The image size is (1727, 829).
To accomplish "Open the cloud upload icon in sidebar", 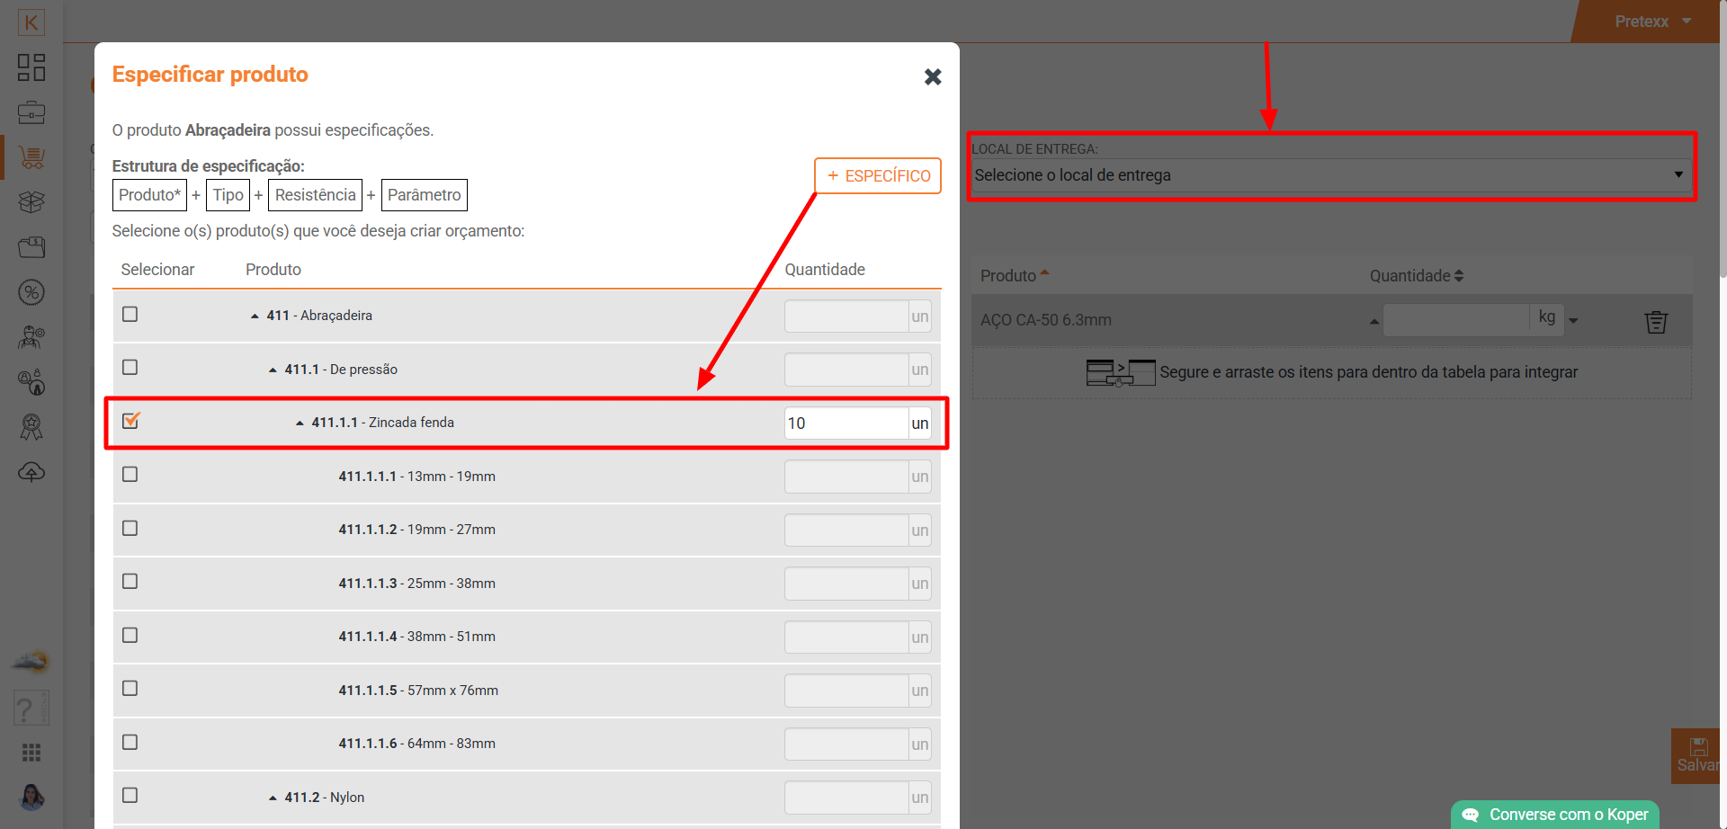I will pos(31,472).
